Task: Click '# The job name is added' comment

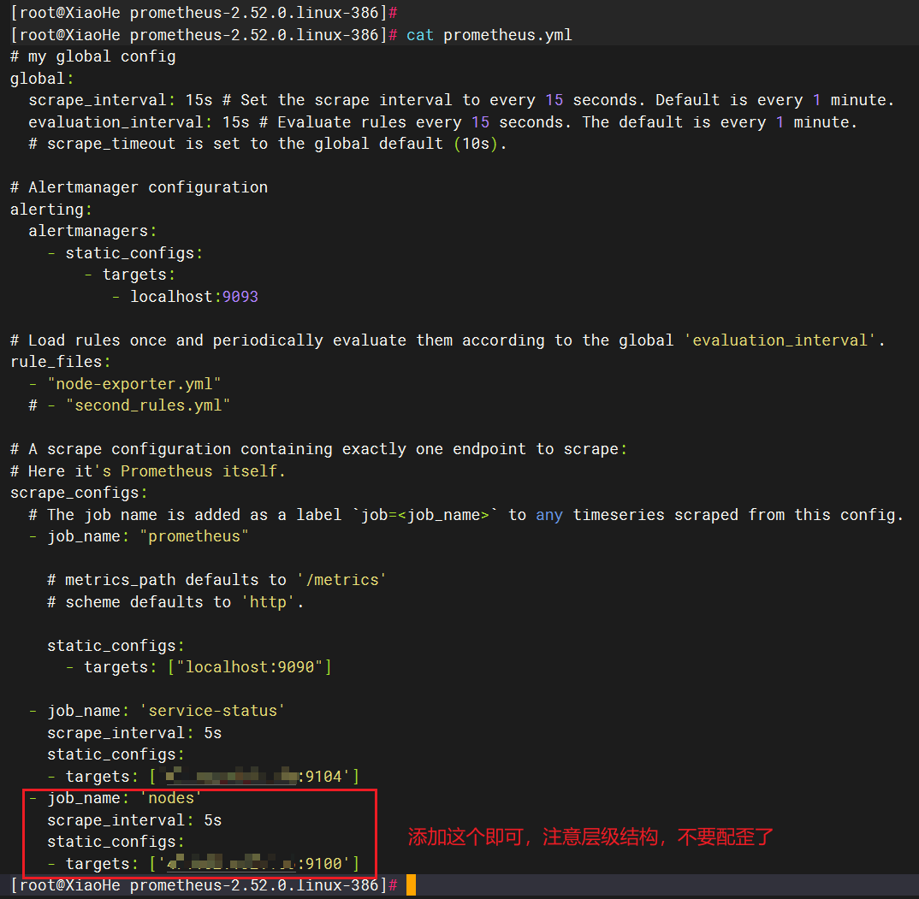Action: click(466, 515)
